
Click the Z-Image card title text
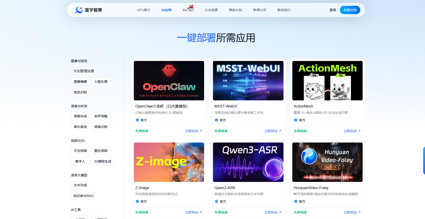(142, 188)
